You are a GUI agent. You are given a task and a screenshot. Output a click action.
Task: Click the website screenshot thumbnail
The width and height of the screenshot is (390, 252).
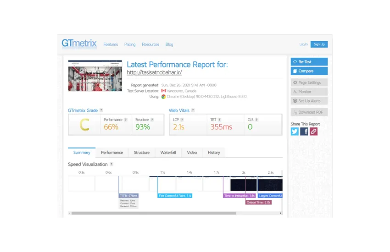point(95,76)
